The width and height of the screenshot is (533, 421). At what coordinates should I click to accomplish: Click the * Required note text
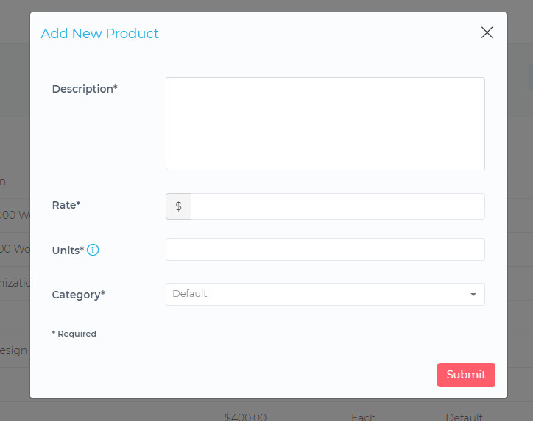(x=74, y=334)
